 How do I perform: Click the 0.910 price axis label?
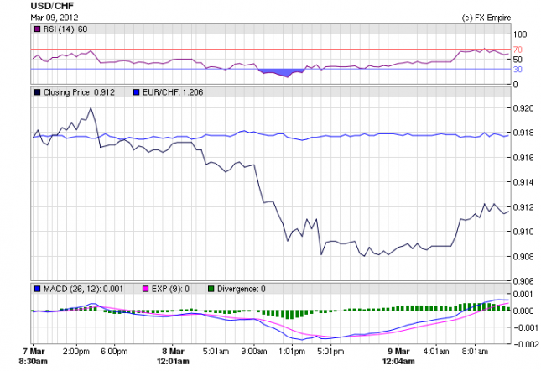tap(523, 232)
